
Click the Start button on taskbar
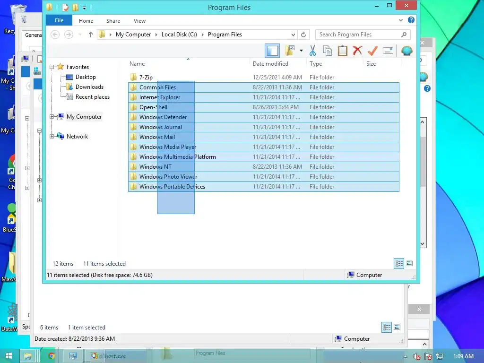[x=9, y=356]
